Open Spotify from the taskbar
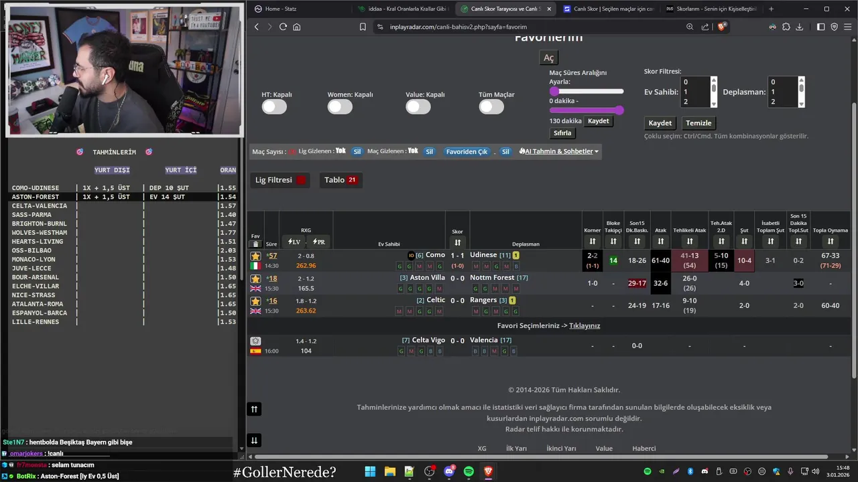 point(469,472)
